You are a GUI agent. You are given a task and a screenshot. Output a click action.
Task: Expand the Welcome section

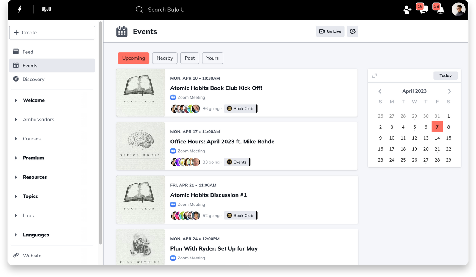point(16,100)
